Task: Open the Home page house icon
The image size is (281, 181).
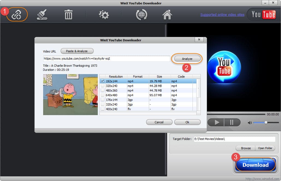Action: [167, 14]
